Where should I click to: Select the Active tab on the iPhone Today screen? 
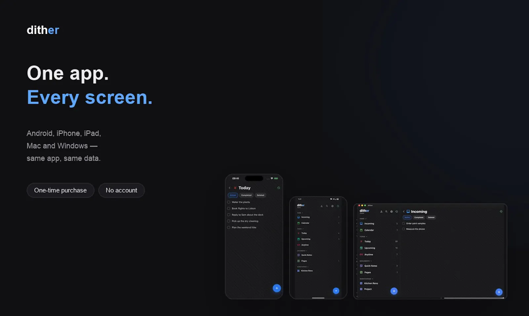coord(233,195)
